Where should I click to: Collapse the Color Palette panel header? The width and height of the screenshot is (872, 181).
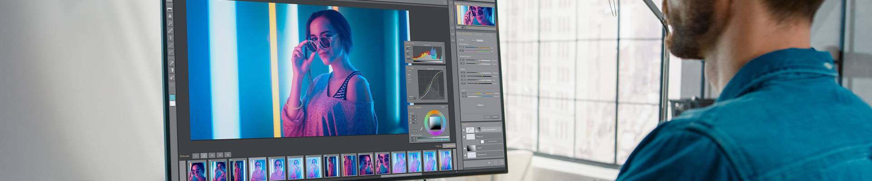click(415, 107)
